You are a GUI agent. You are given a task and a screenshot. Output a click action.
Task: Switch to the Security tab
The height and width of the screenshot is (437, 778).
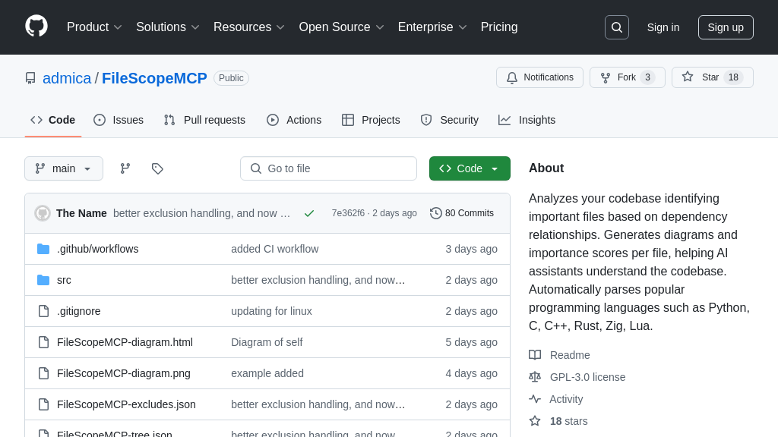[450, 120]
